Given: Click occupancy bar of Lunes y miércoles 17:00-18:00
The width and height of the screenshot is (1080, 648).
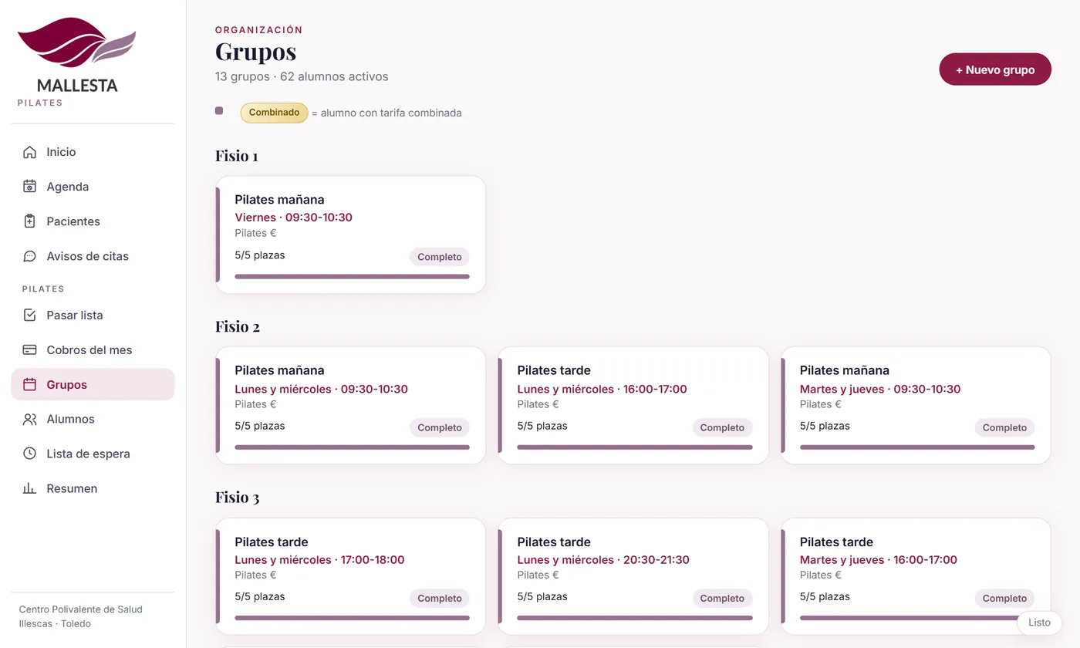Looking at the screenshot, I should pos(352,617).
